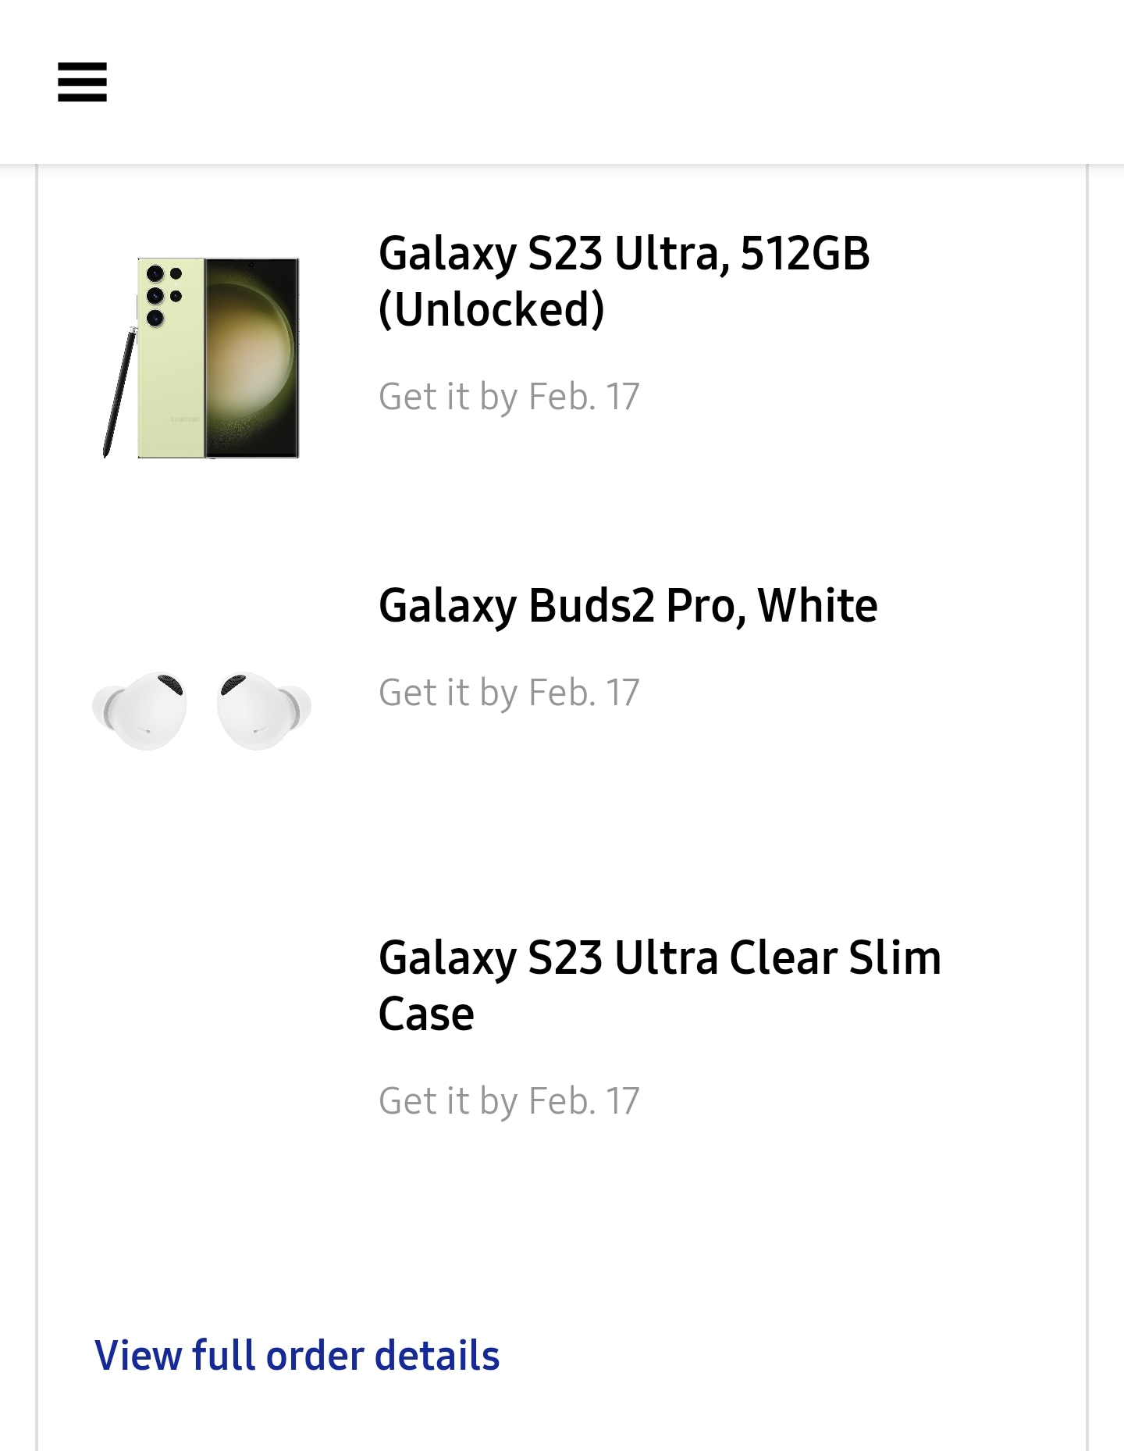View full order details
Screen dimensions: 1124x1451
coord(297,1355)
